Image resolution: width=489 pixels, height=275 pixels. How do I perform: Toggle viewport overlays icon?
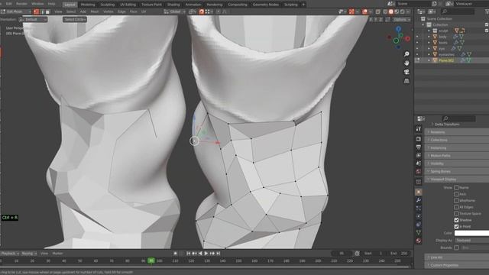click(364, 12)
